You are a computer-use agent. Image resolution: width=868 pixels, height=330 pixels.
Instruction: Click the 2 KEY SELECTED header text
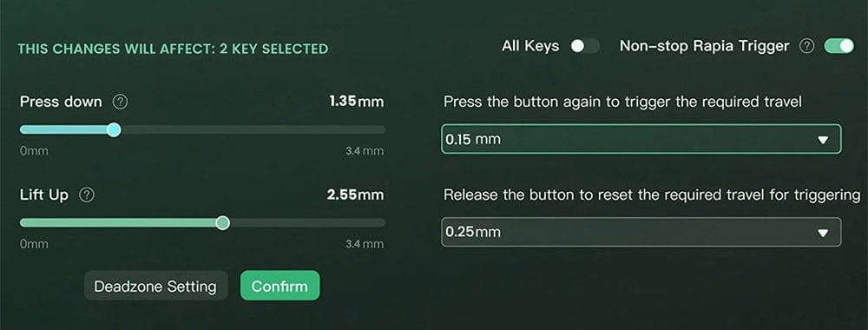[273, 49]
